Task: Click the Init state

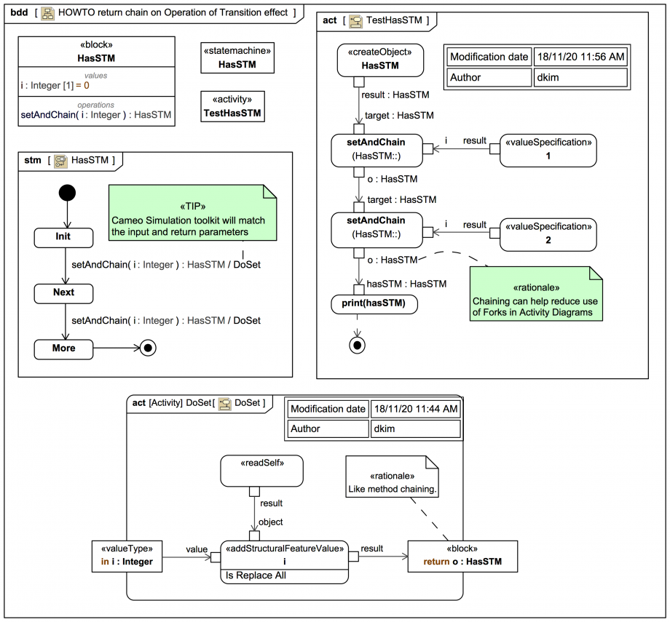Action: pyautogui.click(x=63, y=237)
